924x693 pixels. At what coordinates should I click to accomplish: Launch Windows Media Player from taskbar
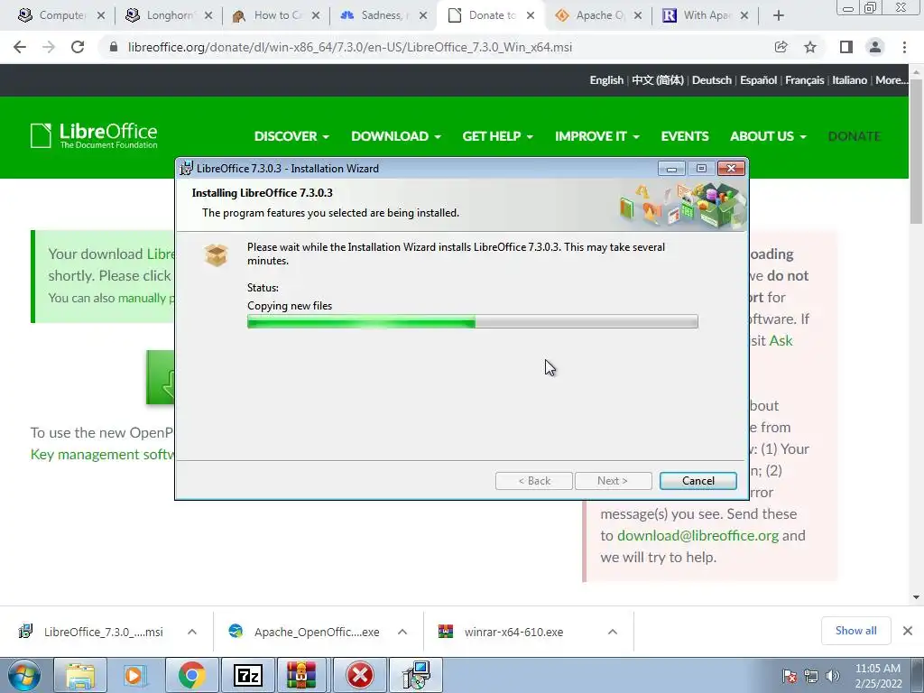point(134,675)
